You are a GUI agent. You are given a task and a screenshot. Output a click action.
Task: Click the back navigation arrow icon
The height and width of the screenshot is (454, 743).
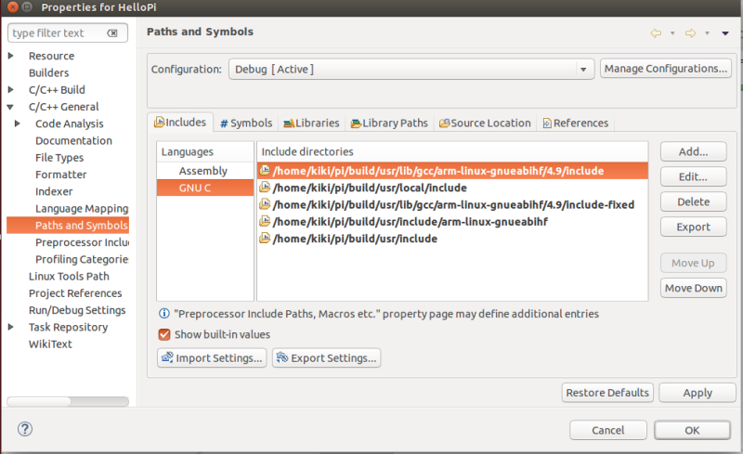[x=656, y=32]
